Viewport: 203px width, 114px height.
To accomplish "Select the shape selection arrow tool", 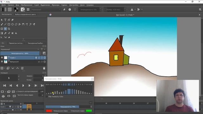I will click(x=2, y=20).
